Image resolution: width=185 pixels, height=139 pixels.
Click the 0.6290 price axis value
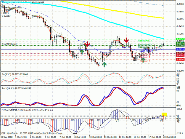180,71
